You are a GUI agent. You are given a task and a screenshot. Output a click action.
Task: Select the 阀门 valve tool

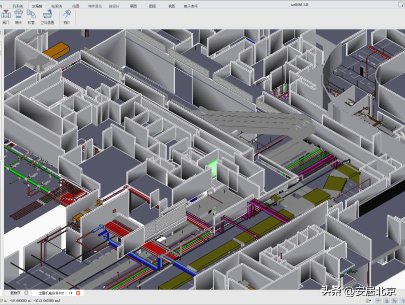point(6,16)
